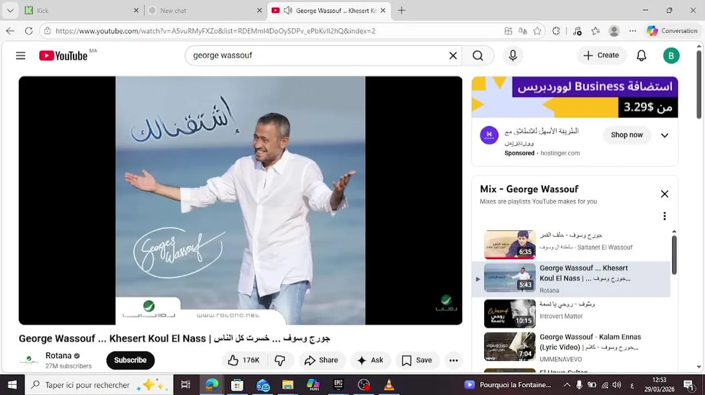The width and height of the screenshot is (705, 395).
Task: Reload the page with refresh button
Action: coord(29,31)
